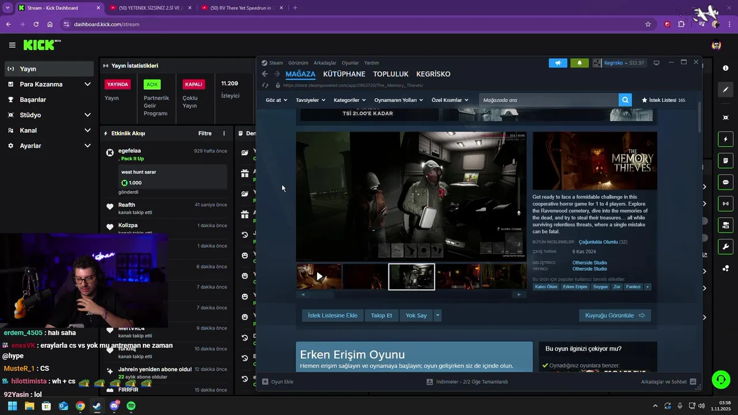The height and width of the screenshot is (415, 738).
Task: Open Tavsiyeler dropdown in Steam store
Action: (310, 100)
